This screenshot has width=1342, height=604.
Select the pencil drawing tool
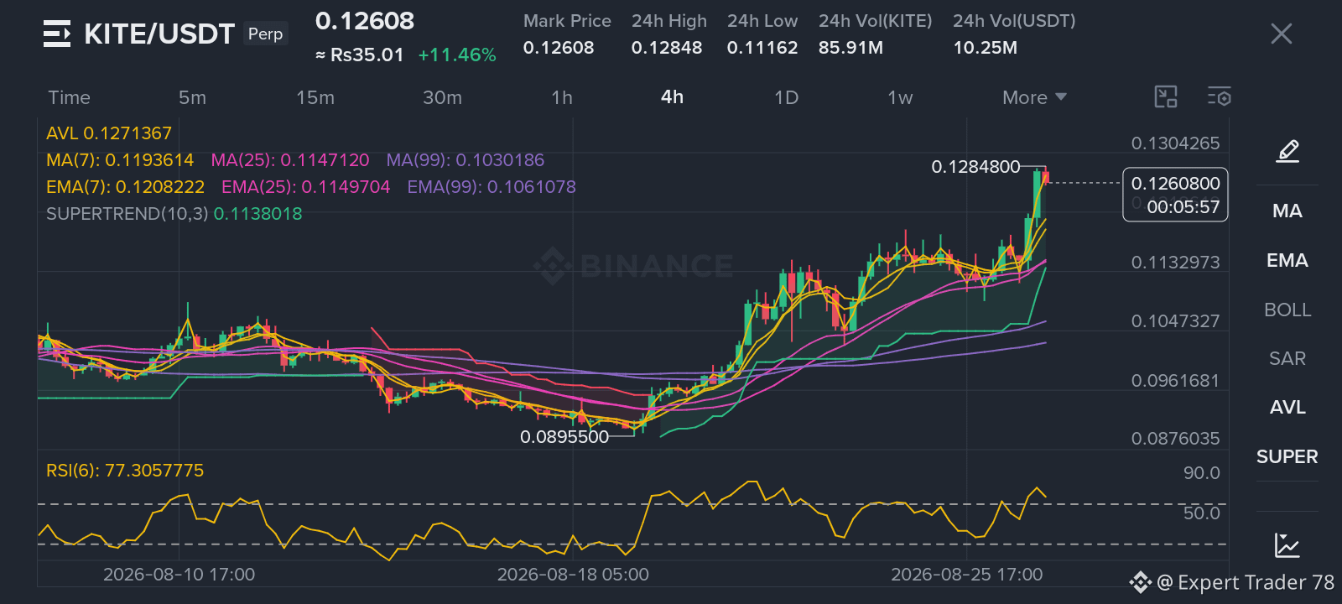1287,151
